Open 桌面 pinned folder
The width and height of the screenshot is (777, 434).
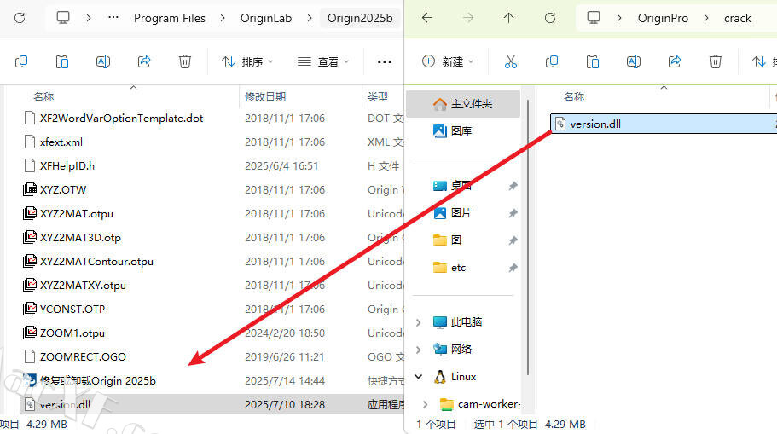pyautogui.click(x=463, y=186)
